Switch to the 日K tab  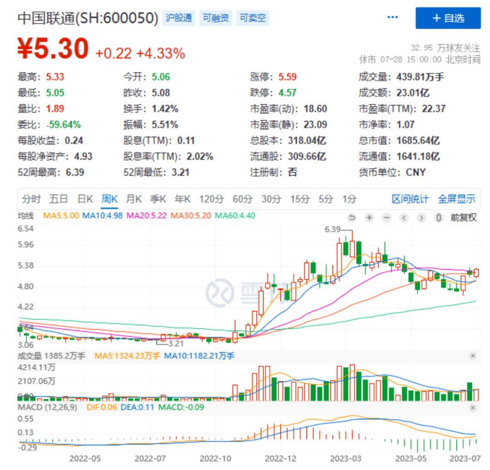point(85,199)
